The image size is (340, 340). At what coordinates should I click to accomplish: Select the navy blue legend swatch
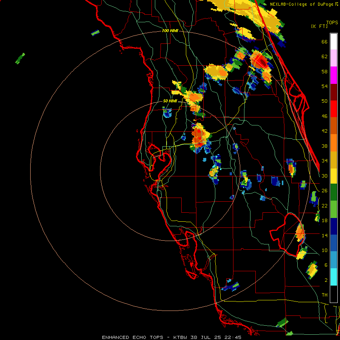[334, 226]
